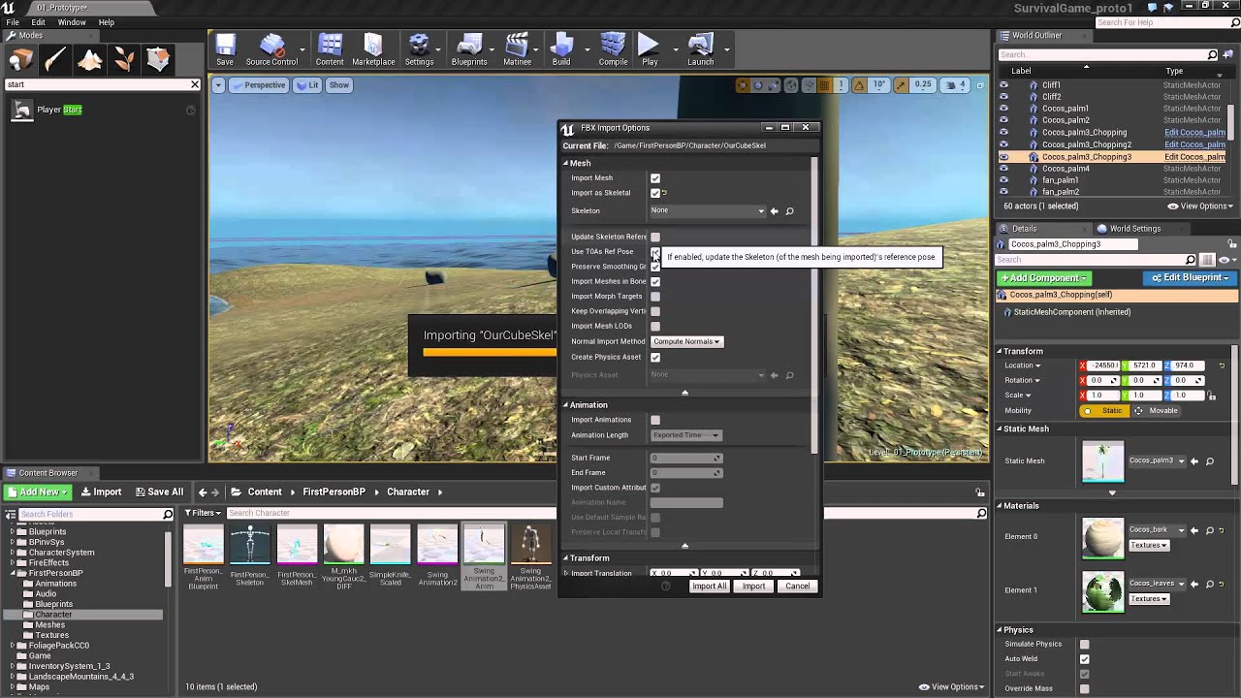Cancel the FBX import
Viewport: 1241px width, 698px height.
[x=797, y=587]
